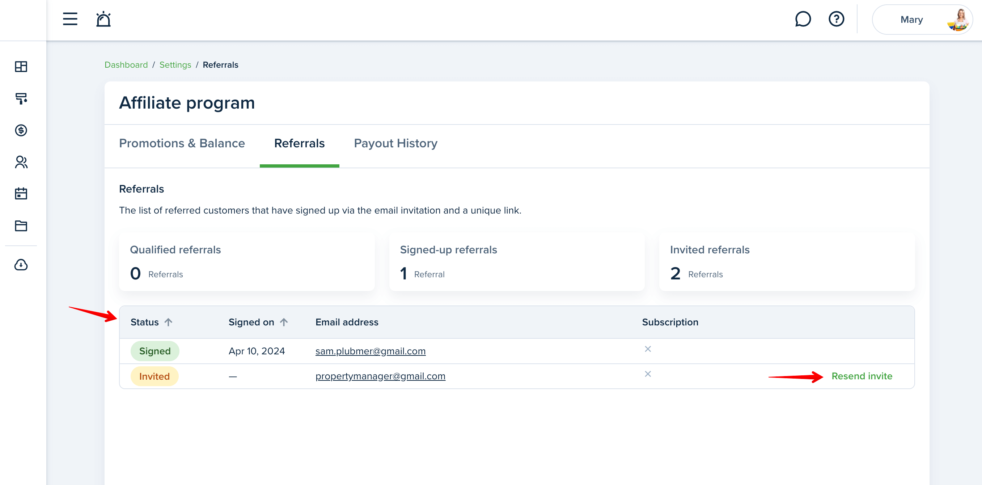This screenshot has height=485, width=982.
Task: Click the Referrals breadcrumb text
Action: coord(220,65)
